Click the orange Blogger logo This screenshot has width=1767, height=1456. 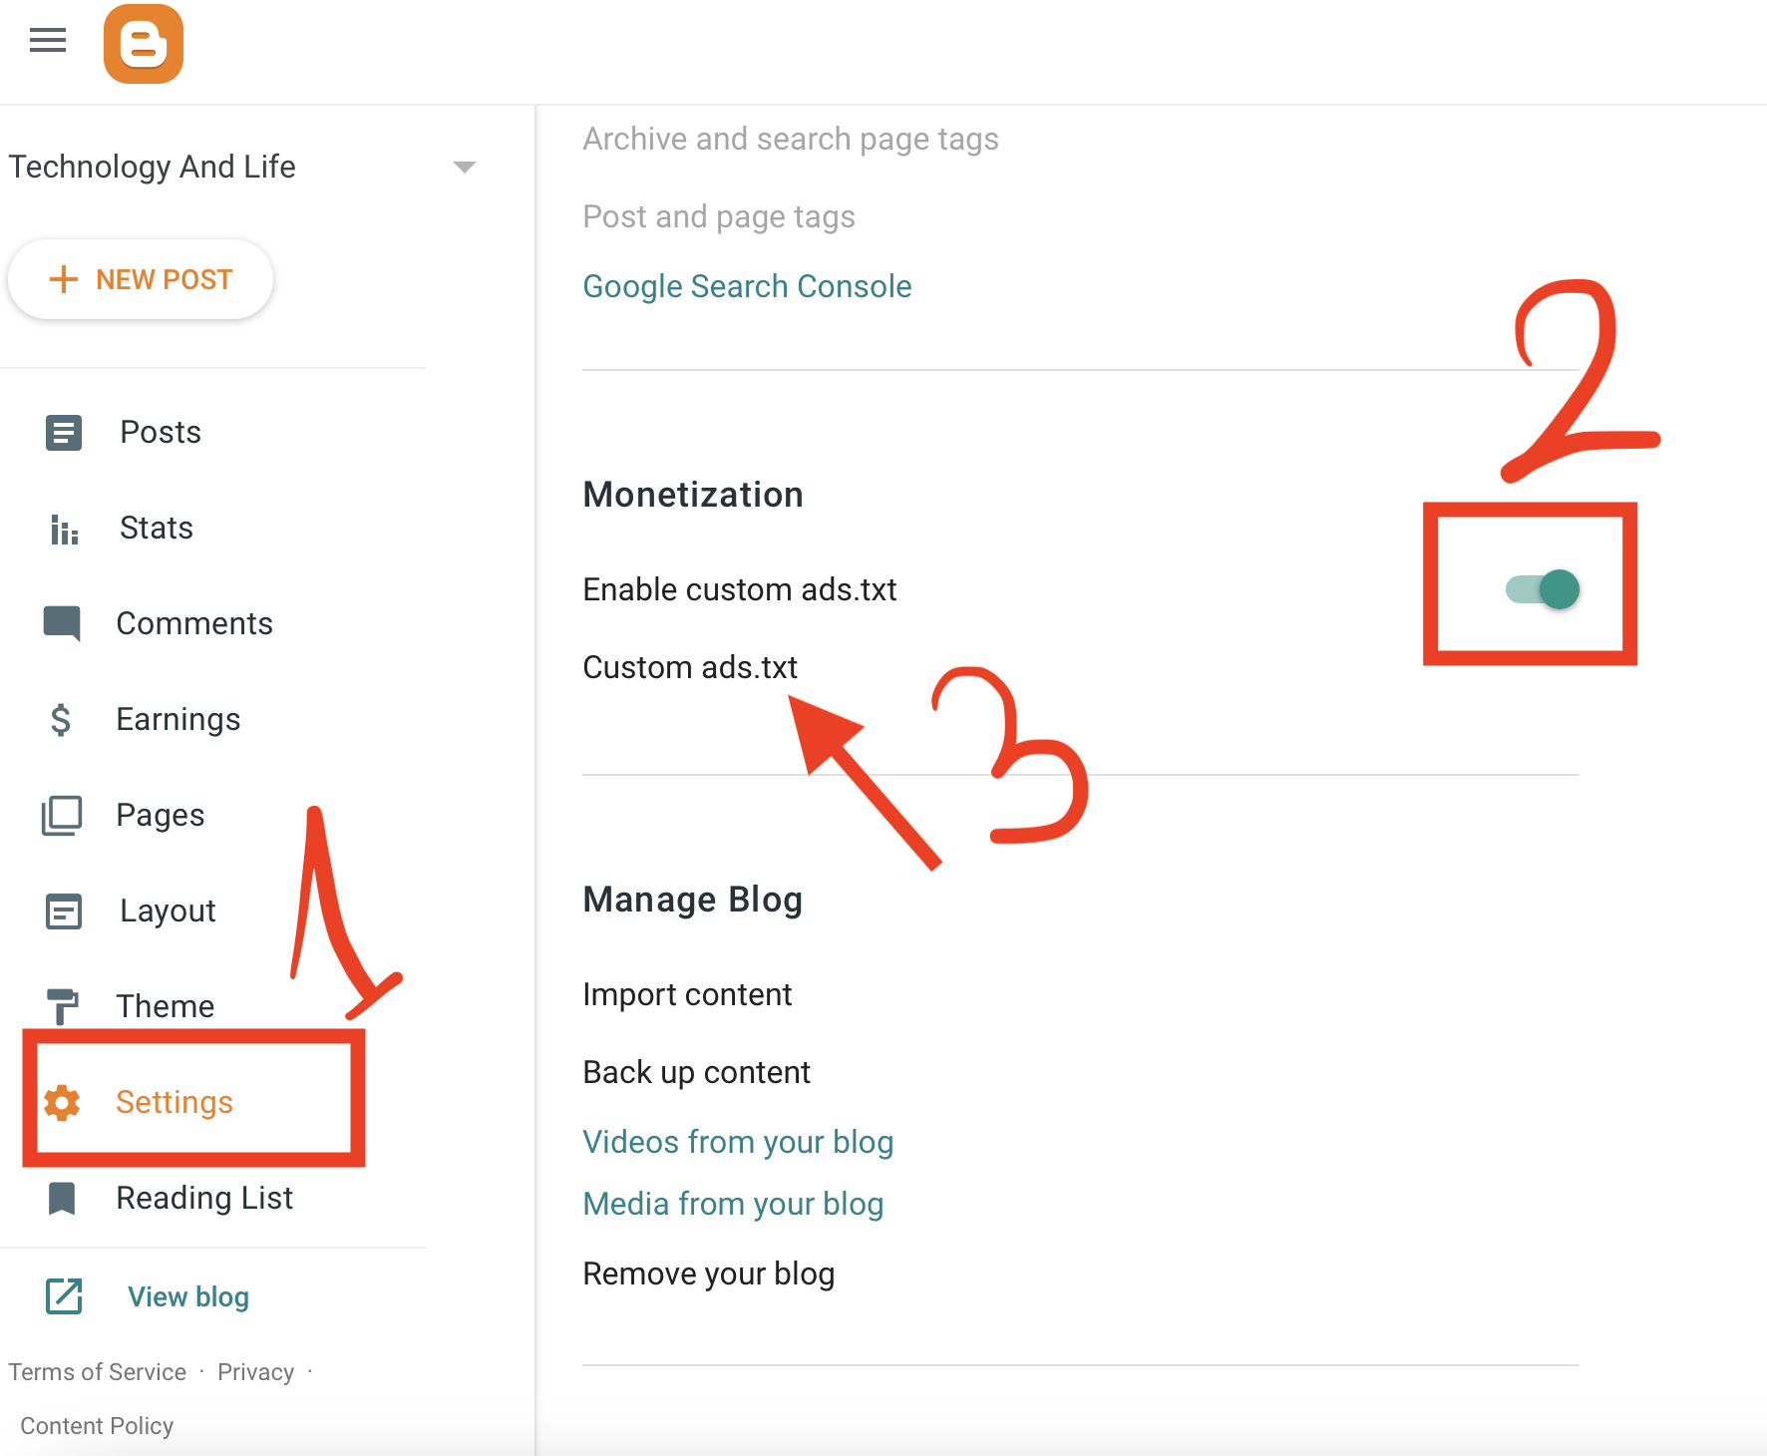144,45
